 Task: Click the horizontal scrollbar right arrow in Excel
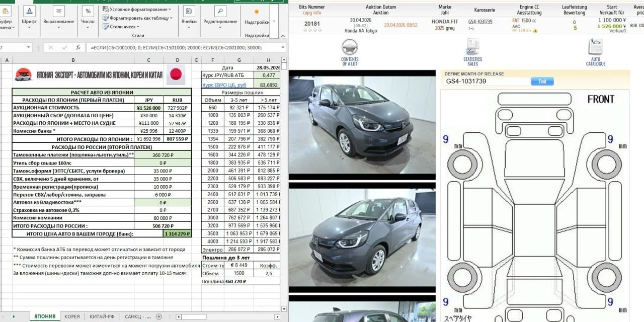point(276,316)
